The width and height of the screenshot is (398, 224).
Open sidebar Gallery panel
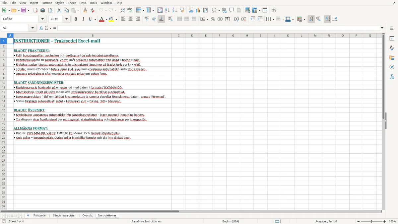pos(392,58)
